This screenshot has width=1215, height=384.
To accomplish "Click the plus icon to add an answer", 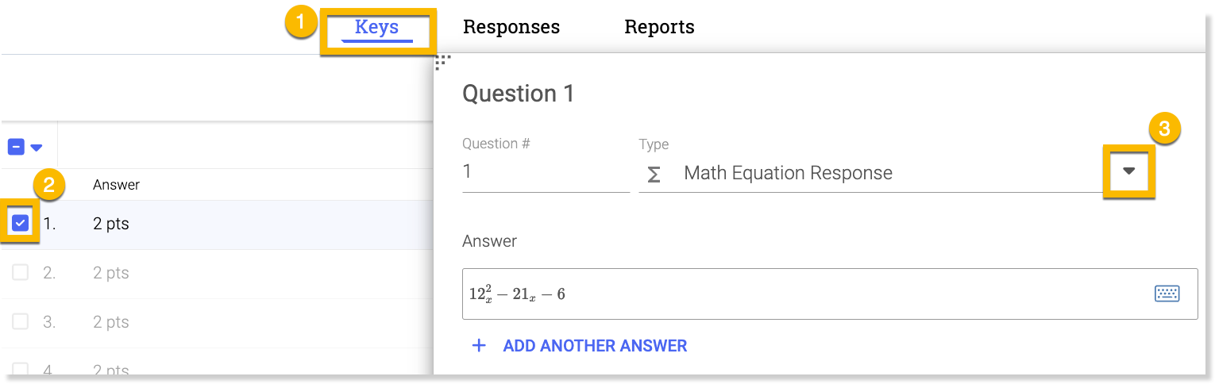I will pyautogui.click(x=479, y=346).
